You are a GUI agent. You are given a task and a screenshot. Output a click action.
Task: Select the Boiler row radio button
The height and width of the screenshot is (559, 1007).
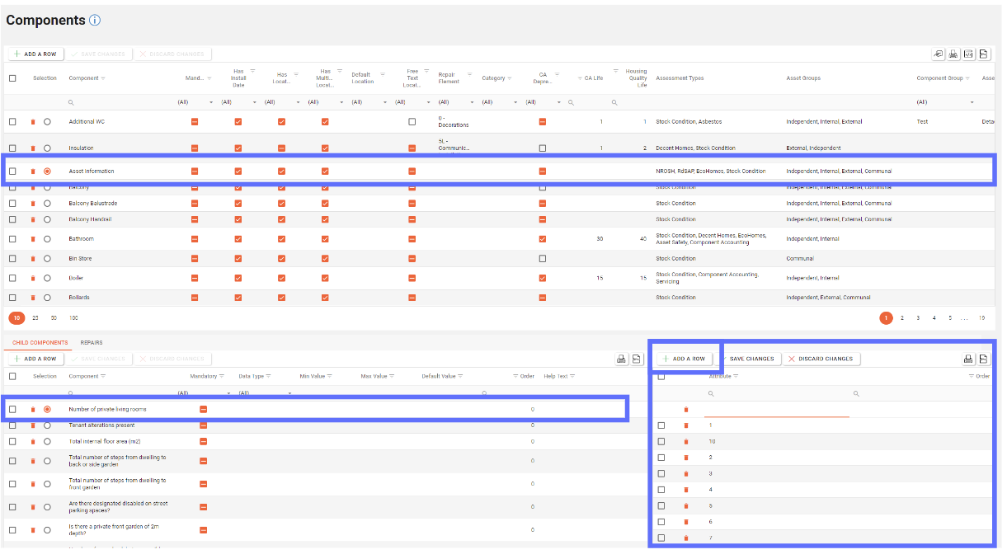(47, 278)
